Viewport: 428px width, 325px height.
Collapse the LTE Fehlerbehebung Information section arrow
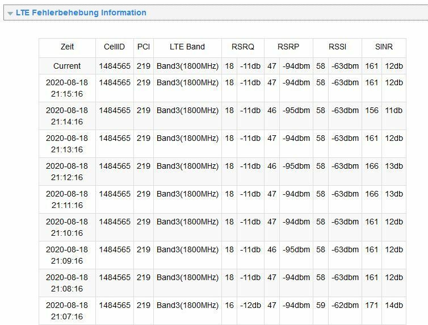tap(10, 14)
